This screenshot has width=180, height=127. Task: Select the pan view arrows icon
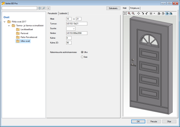[x=139, y=13]
